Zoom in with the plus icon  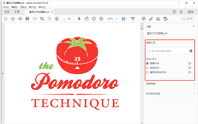pyautogui.click(x=101, y=19)
